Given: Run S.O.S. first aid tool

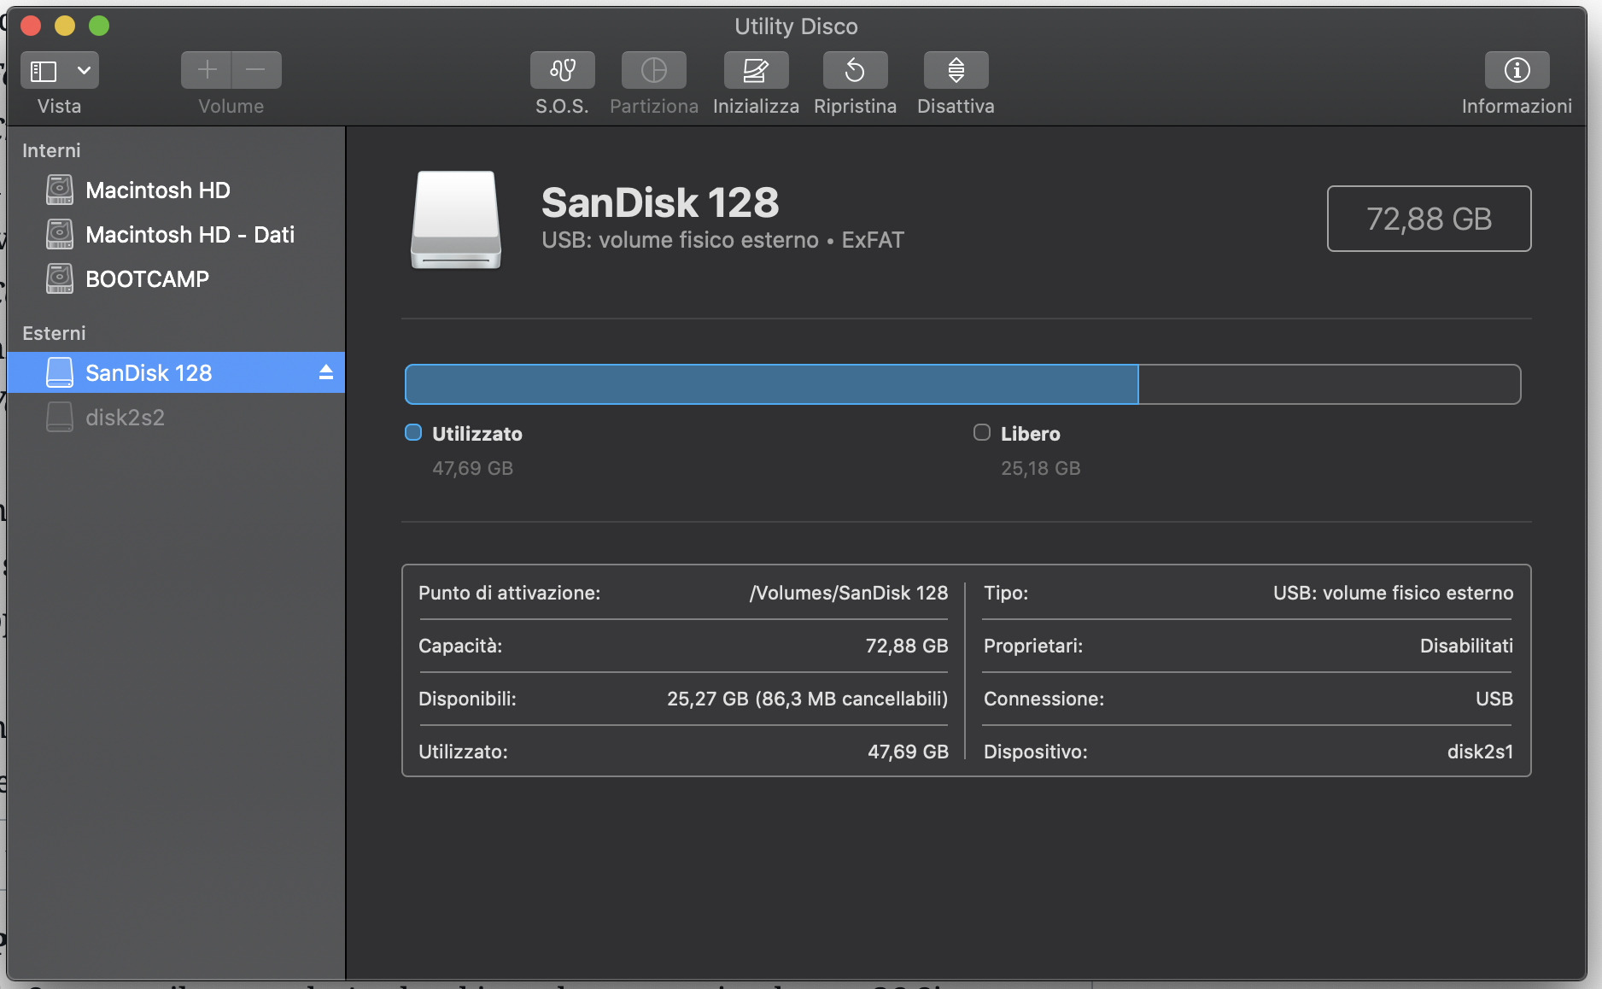Looking at the screenshot, I should pos(562,70).
